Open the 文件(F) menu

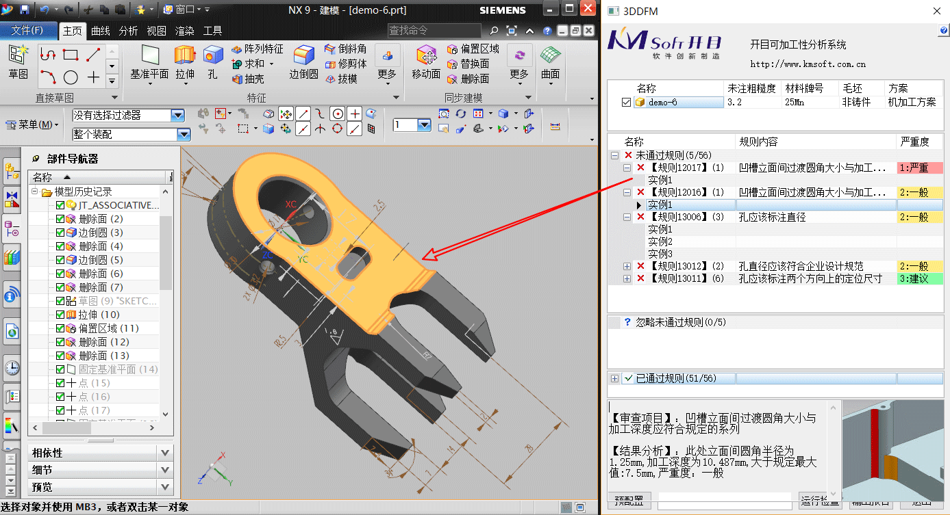pos(27,30)
